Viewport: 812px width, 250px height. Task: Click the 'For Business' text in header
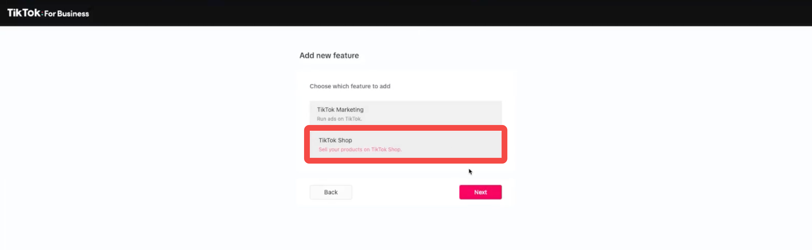pos(67,14)
